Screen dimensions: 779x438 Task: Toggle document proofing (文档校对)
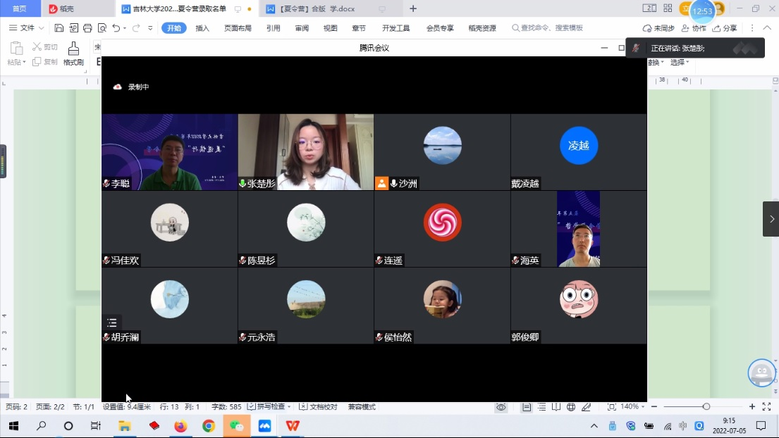319,407
